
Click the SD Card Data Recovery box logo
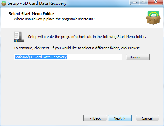click(153, 18)
